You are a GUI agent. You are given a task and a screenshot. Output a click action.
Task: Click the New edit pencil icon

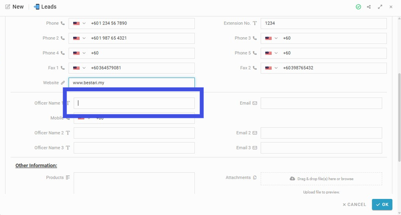point(8,7)
